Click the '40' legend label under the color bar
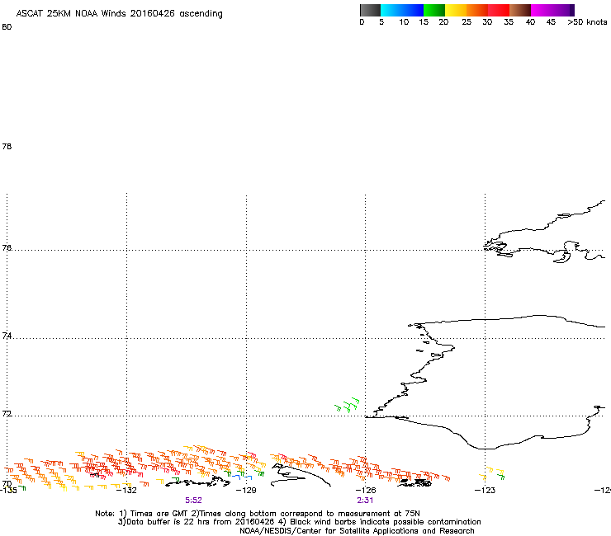This screenshot has width=611, height=536. 530,22
